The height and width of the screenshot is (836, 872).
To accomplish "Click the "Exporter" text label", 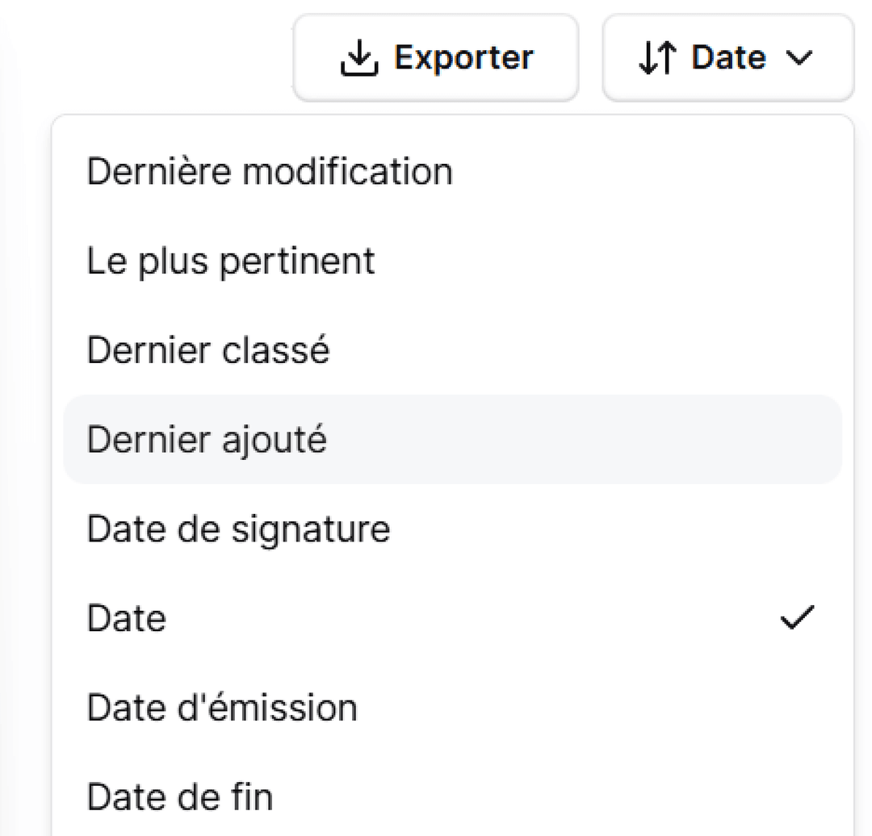I will click(x=463, y=58).
